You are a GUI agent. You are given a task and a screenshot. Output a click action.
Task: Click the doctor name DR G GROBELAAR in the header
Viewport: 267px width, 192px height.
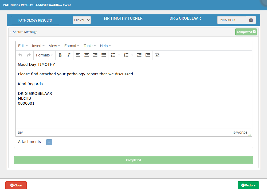pyautogui.click(x=185, y=18)
